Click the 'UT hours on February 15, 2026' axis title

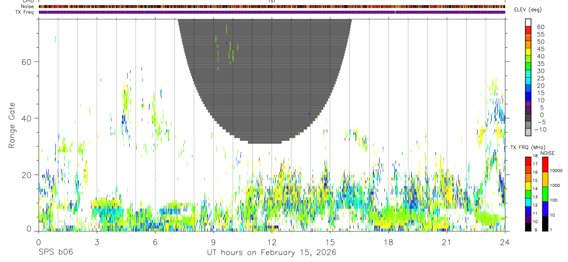[x=272, y=252]
